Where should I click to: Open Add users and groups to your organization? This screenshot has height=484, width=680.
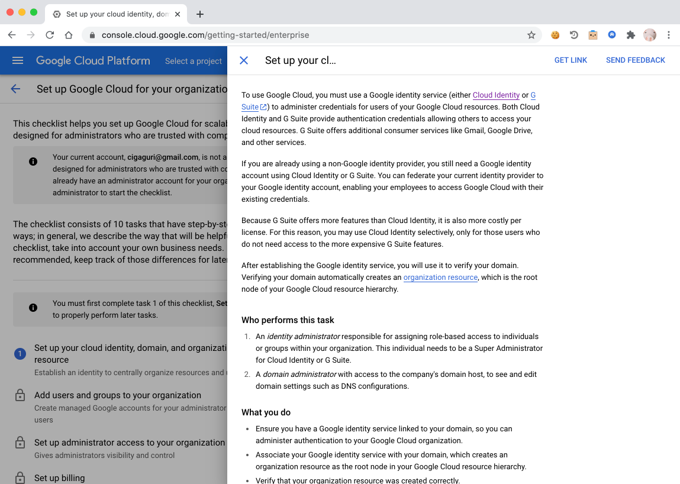point(118,395)
